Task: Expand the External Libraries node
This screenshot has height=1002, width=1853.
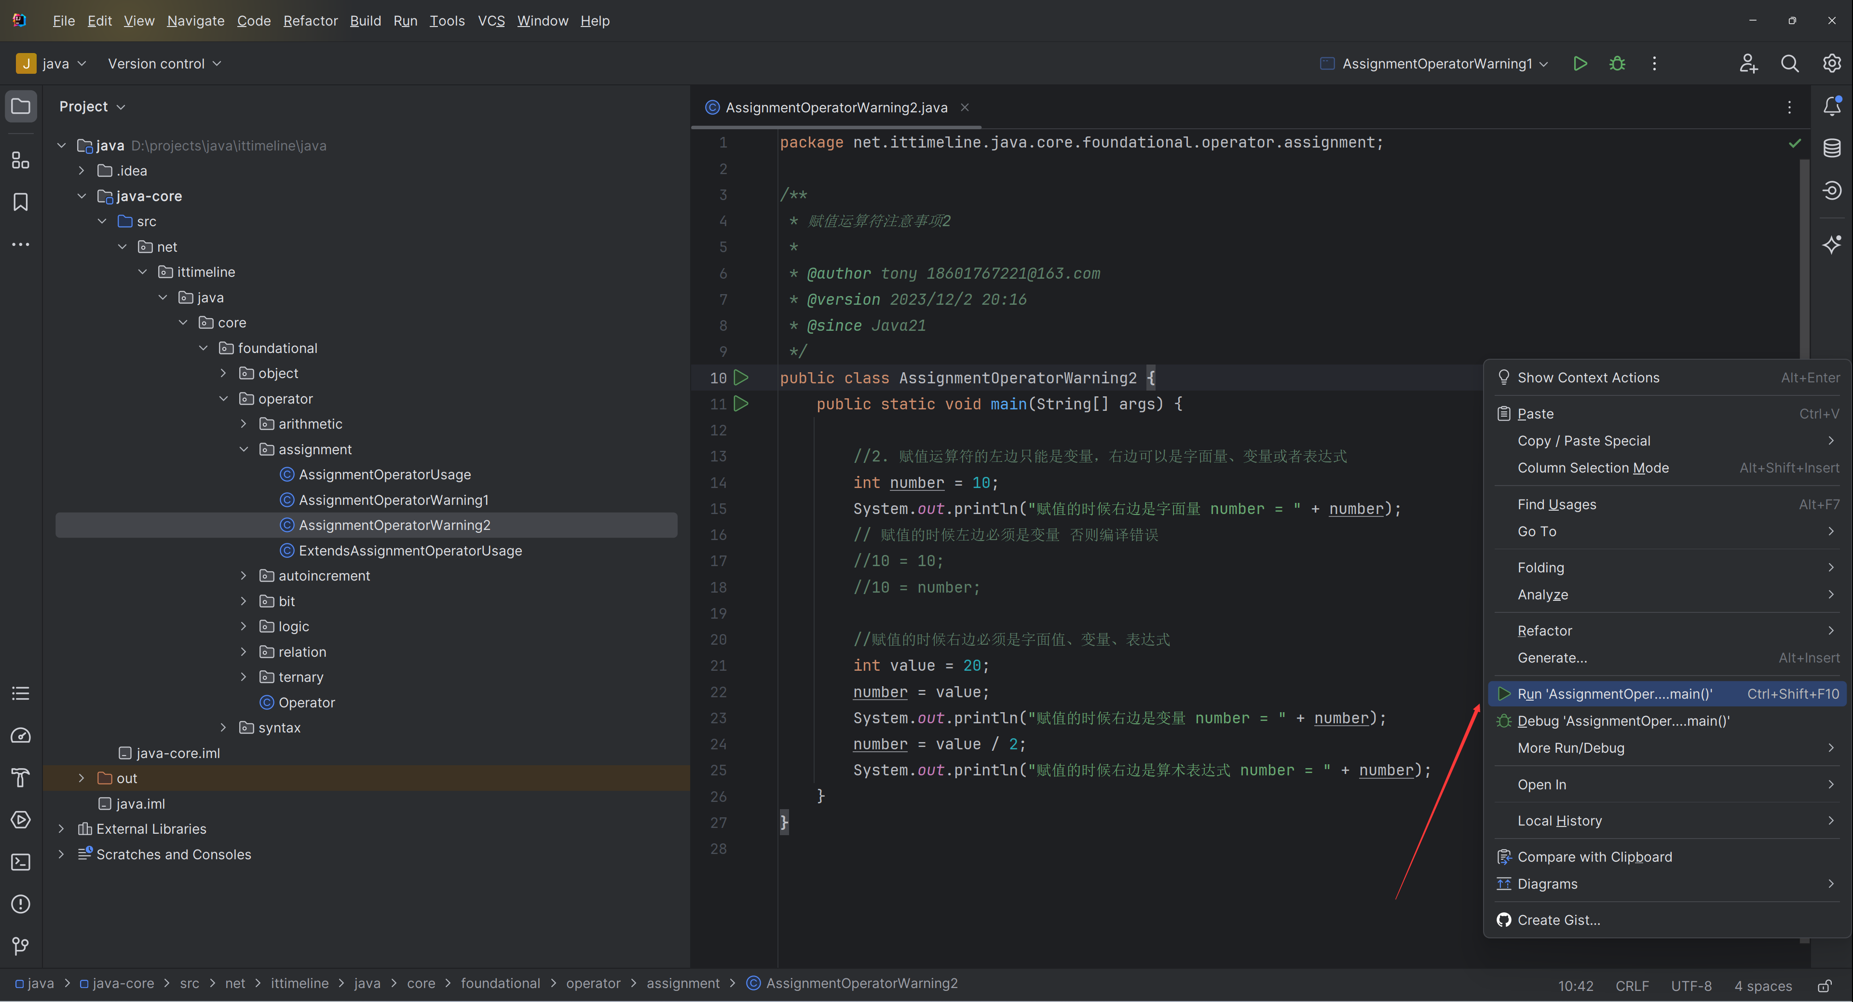Action: pos(61,828)
